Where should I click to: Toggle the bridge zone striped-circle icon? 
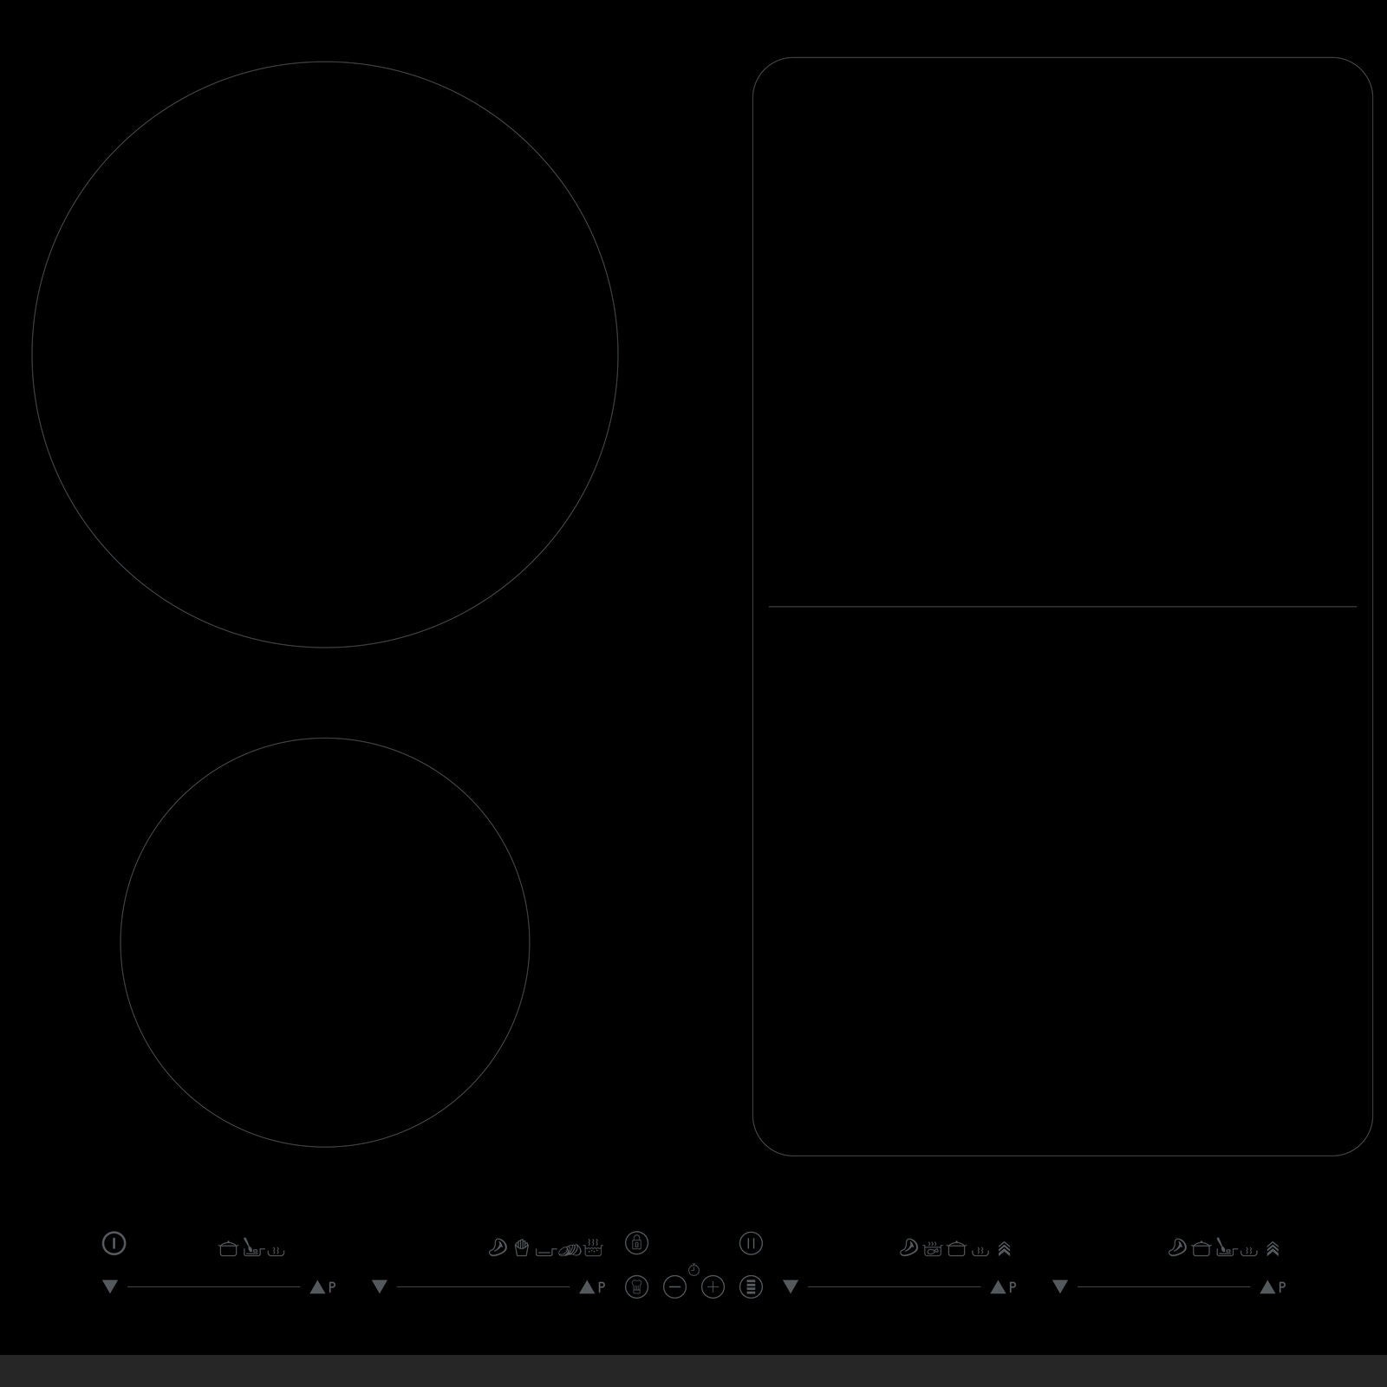point(751,1286)
